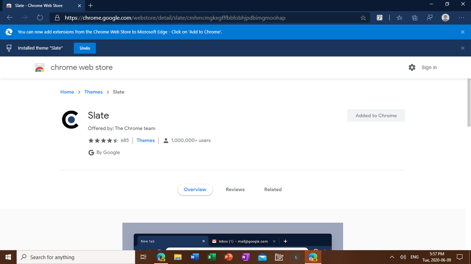Open Mail app from taskbar

(262, 257)
